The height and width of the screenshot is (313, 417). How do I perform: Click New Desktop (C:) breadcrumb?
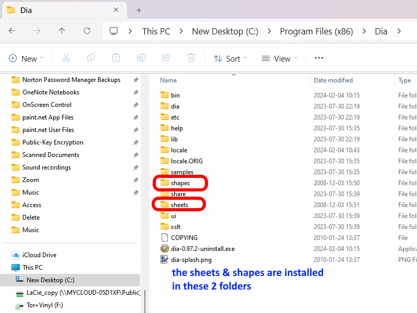click(x=225, y=31)
